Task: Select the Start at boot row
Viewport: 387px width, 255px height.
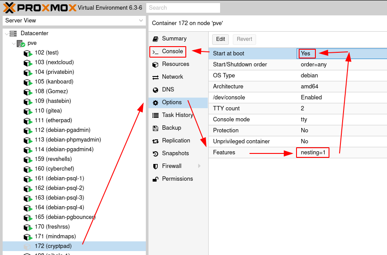Action: coord(298,54)
